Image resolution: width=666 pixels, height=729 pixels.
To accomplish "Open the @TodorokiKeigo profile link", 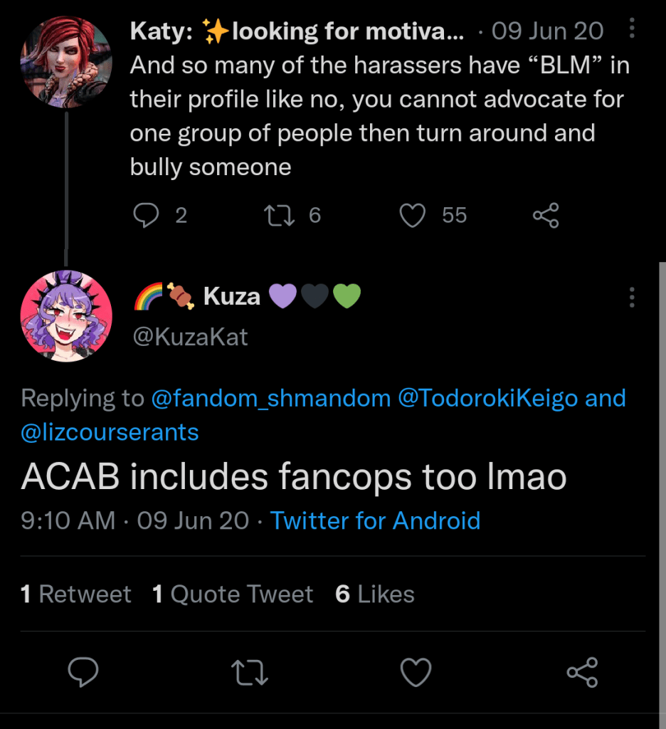I will click(487, 398).
